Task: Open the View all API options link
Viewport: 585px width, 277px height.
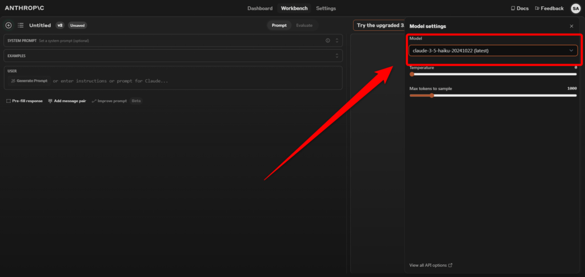Action: coord(431,265)
